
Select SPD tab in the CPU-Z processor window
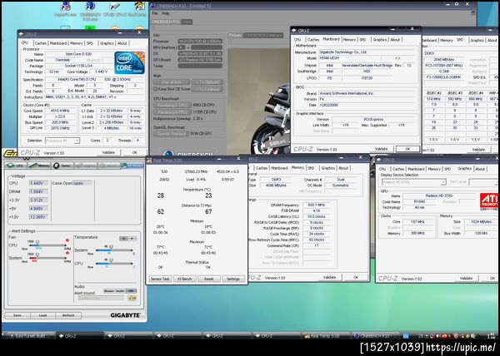(x=90, y=43)
